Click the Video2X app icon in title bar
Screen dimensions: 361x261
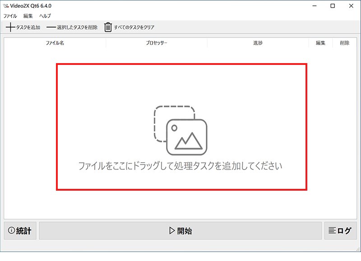tap(6, 6)
